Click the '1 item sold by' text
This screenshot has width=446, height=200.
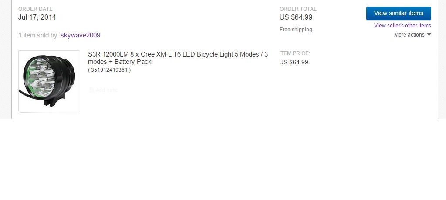point(37,35)
